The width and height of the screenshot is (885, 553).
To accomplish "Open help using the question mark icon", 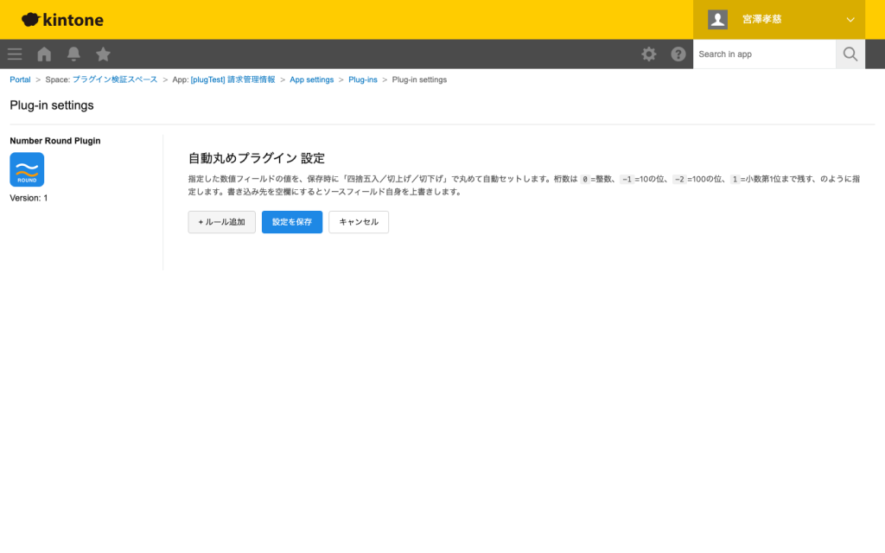I will [x=678, y=54].
